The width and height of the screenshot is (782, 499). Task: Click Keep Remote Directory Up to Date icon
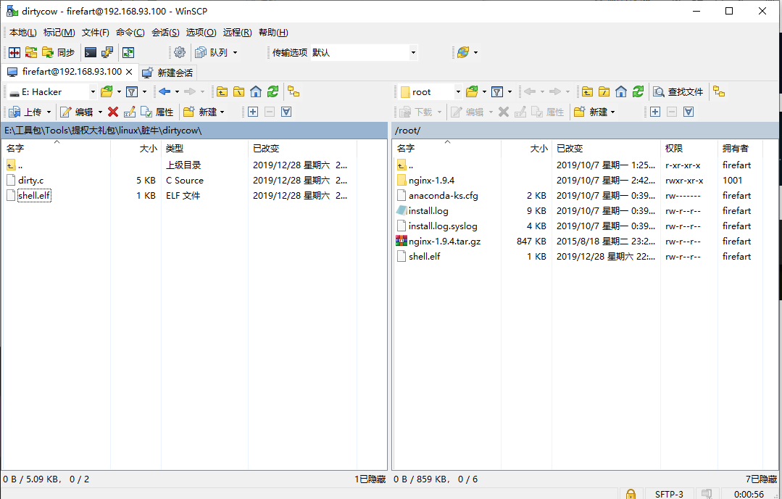pos(31,52)
